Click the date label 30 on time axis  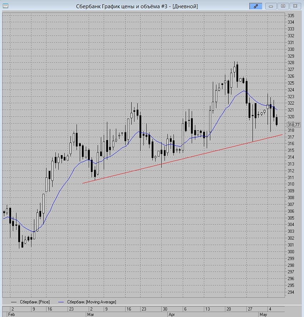click(165, 309)
